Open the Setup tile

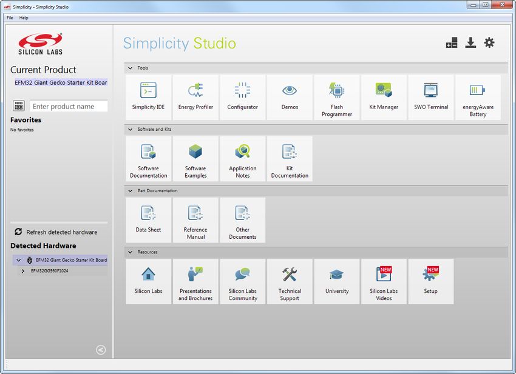[431, 282]
